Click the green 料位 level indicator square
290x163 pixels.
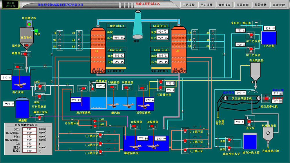pos(37,31)
